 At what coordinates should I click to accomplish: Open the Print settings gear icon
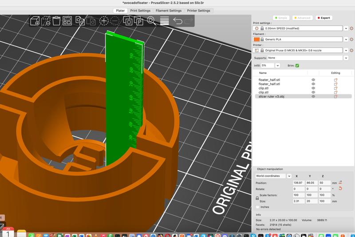click(351, 28)
